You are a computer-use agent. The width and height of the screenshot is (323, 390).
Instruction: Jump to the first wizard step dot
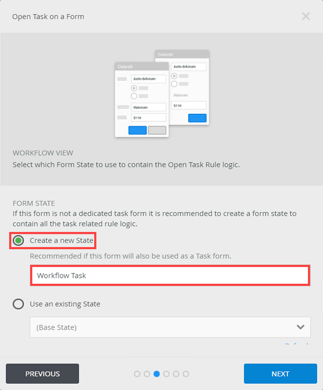(137, 374)
